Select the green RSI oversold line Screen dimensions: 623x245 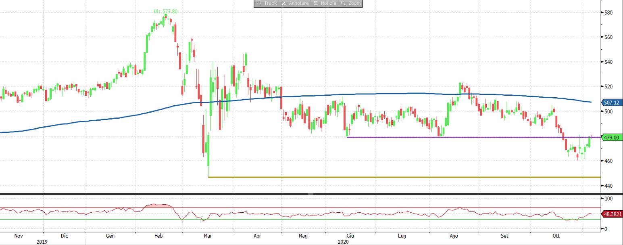pyautogui.click(x=300, y=219)
